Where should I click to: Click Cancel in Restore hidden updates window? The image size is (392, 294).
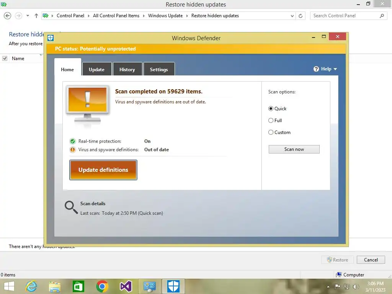(371, 260)
